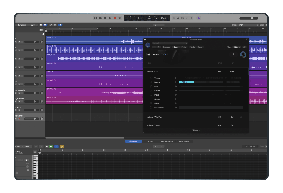Click the plus icon in Moises Stems
Screen dimensions: 283x193
(233, 54)
